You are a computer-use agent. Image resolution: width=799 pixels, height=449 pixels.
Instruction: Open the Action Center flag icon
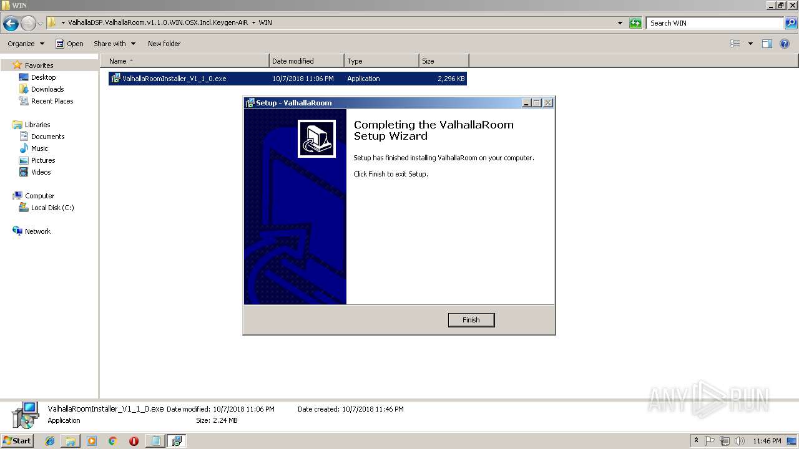710,441
